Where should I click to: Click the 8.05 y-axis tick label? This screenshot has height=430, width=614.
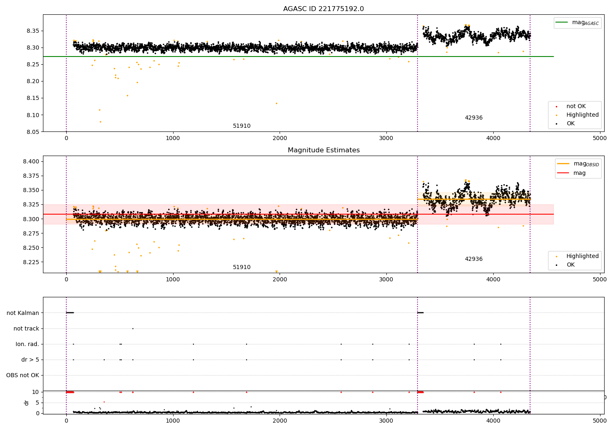click(x=33, y=132)
